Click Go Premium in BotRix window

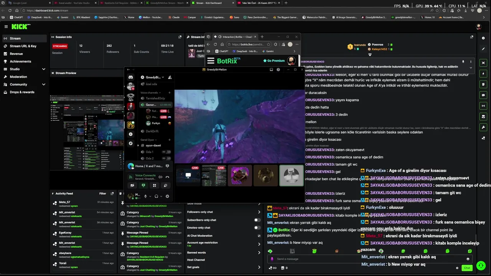[274, 61]
